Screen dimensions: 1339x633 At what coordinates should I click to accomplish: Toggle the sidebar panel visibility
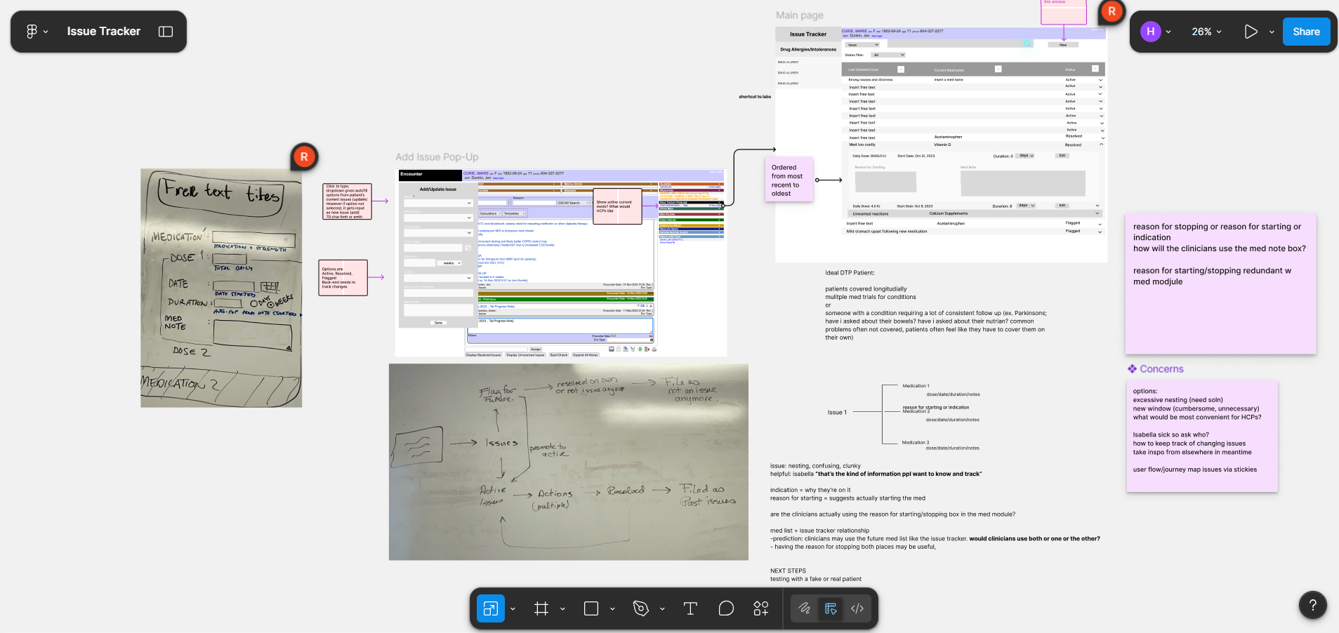point(166,32)
